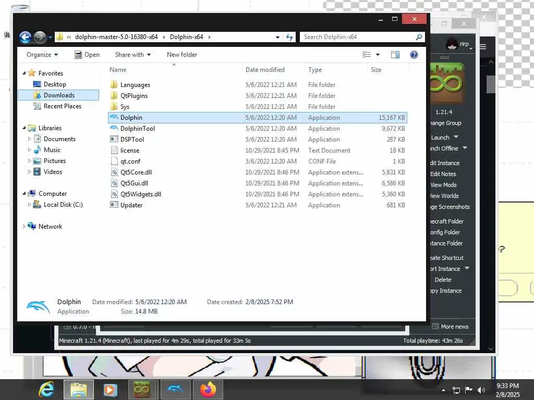534x400 pixels.
Task: Select the DSPTool application icon
Action: tap(114, 139)
